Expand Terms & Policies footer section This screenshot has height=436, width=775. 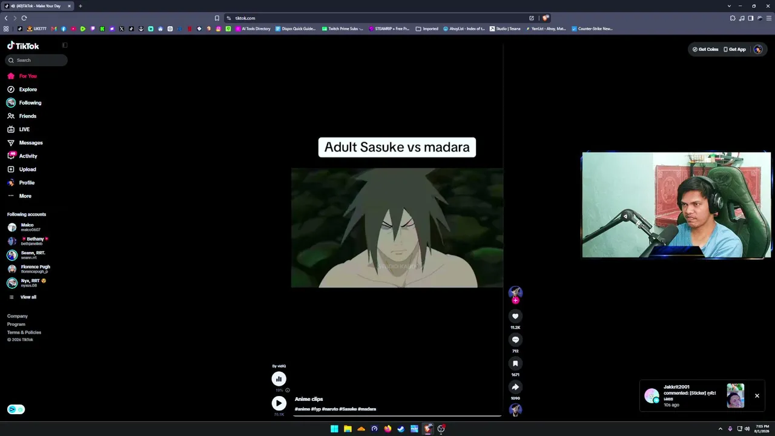click(24, 332)
